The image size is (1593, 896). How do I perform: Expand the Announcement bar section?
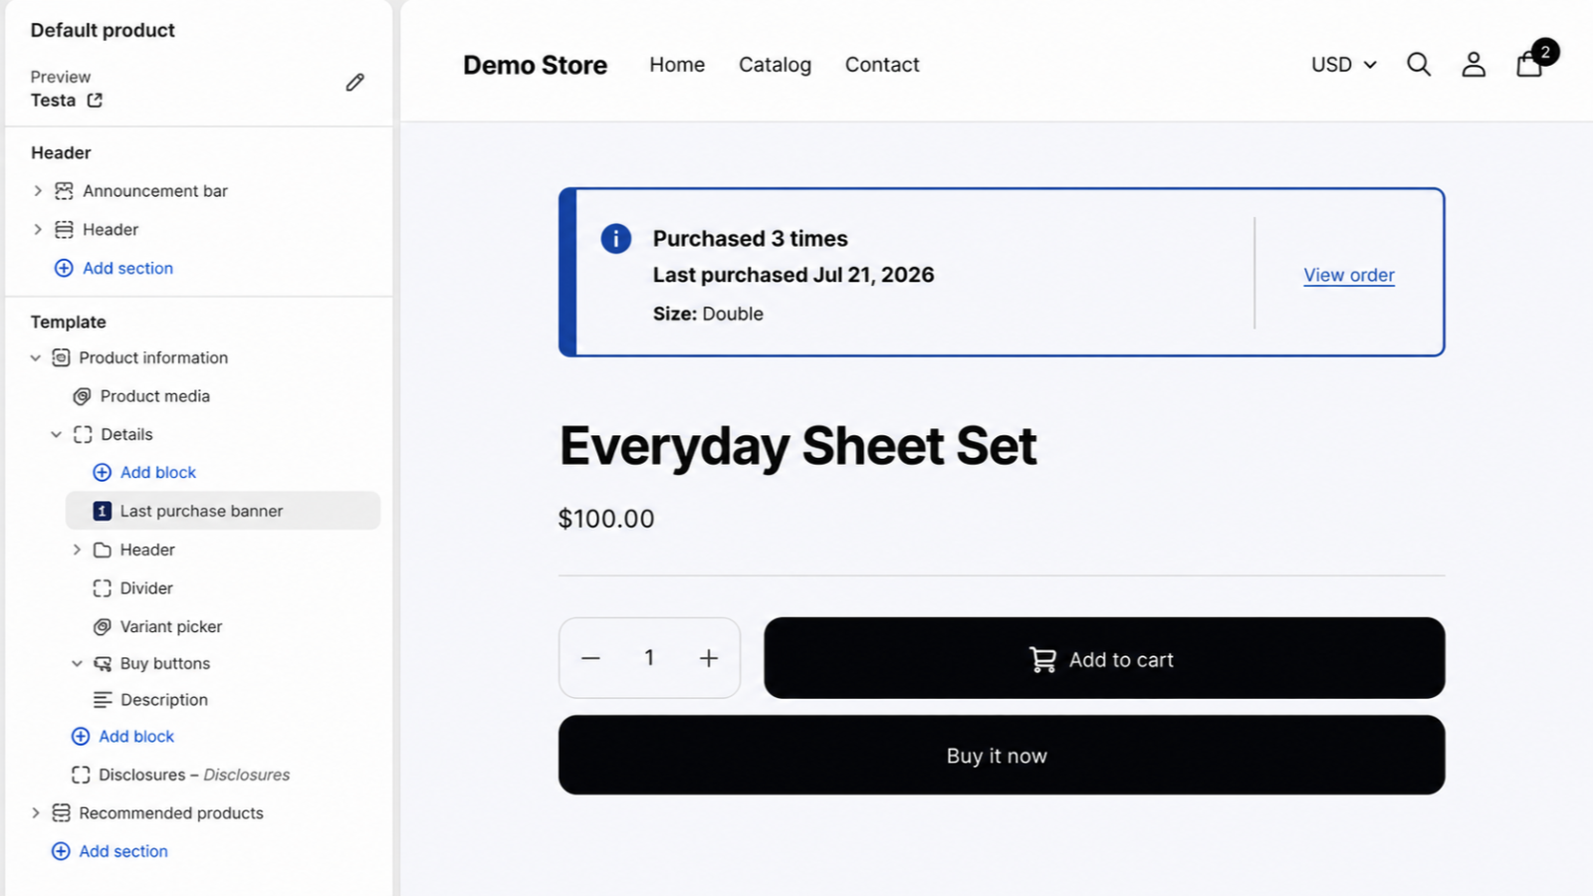coord(38,191)
